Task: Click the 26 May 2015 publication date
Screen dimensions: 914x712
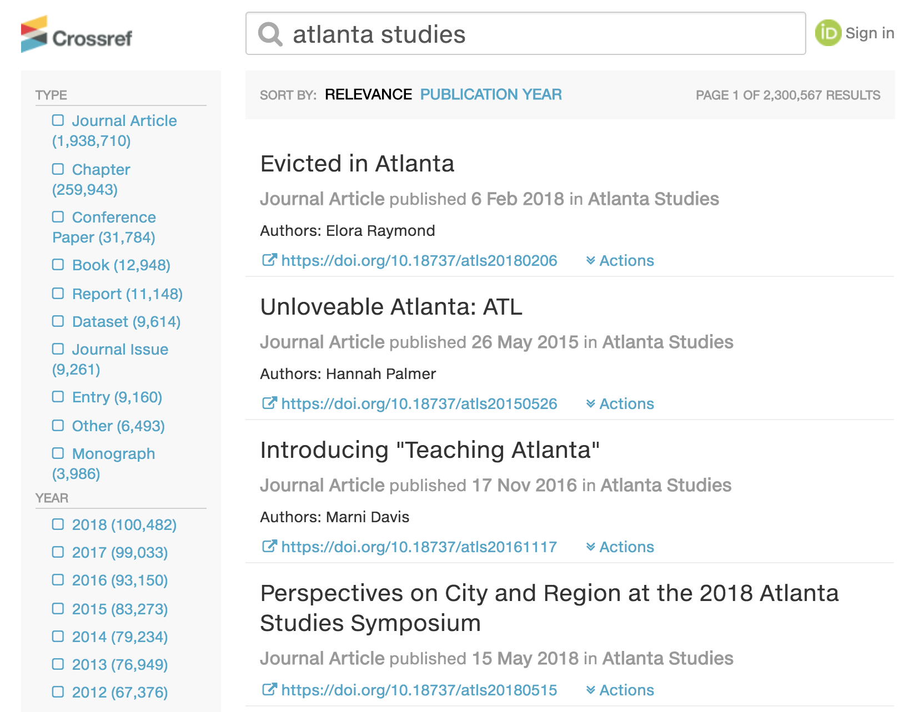Action: click(525, 342)
